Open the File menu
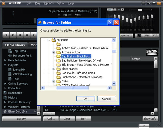The height and width of the screenshot is (128, 163). 29,3
